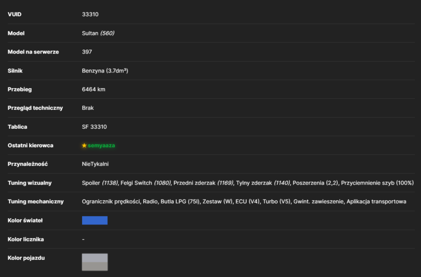Click the Przegląd techniczny label

(35, 108)
